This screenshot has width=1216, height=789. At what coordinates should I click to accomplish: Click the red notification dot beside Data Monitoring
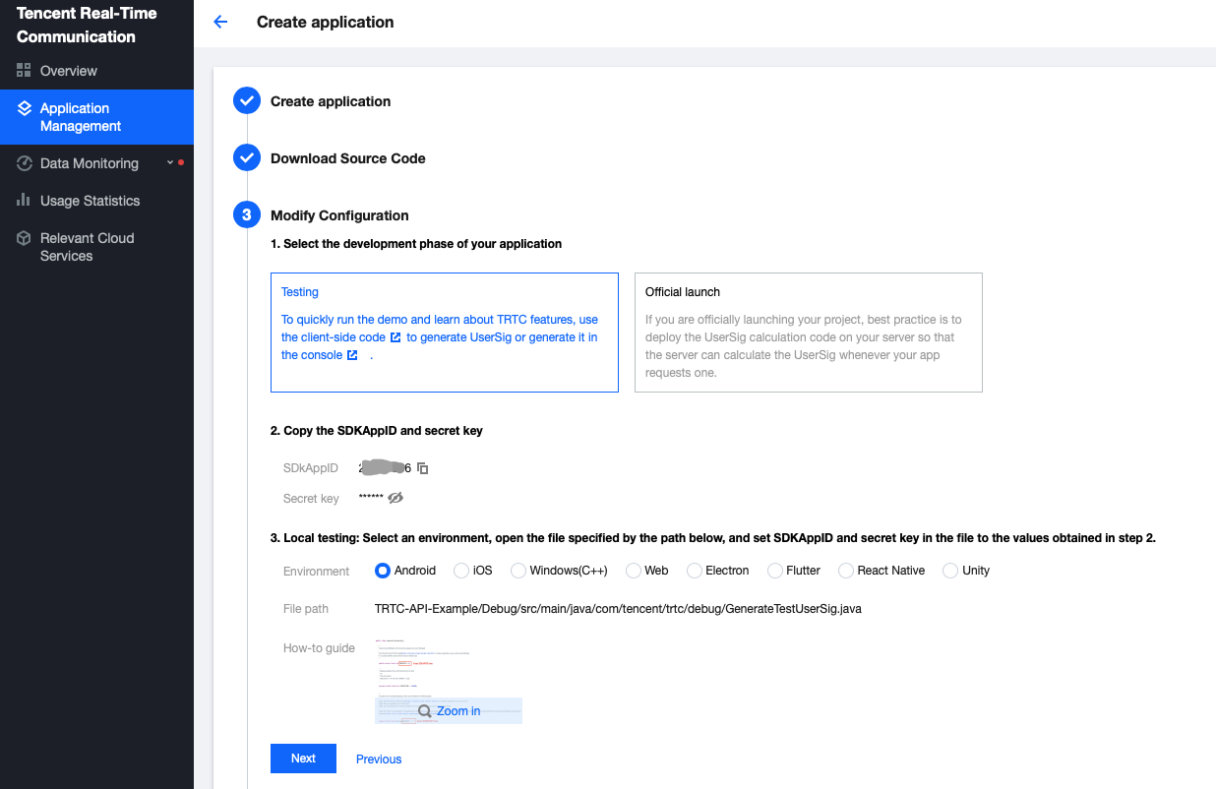pyautogui.click(x=181, y=162)
